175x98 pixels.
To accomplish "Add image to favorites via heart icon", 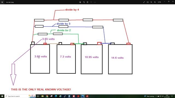I will (x=91, y=2).
